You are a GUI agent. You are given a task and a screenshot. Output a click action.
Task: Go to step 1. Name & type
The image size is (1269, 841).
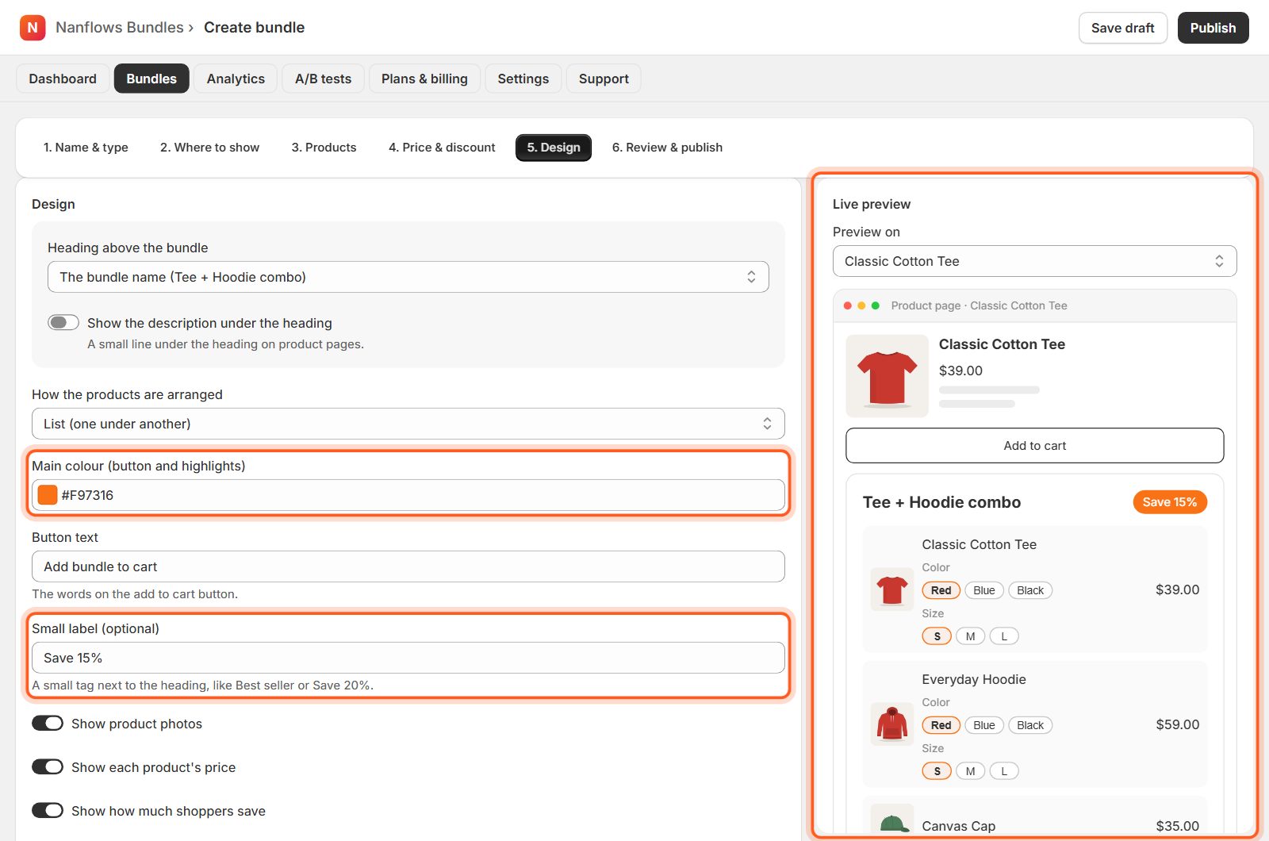coord(86,148)
